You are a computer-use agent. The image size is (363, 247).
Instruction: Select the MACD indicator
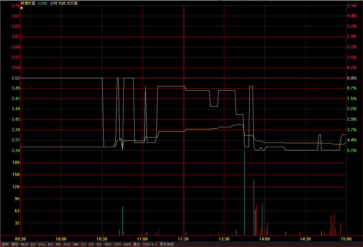[24, 245]
